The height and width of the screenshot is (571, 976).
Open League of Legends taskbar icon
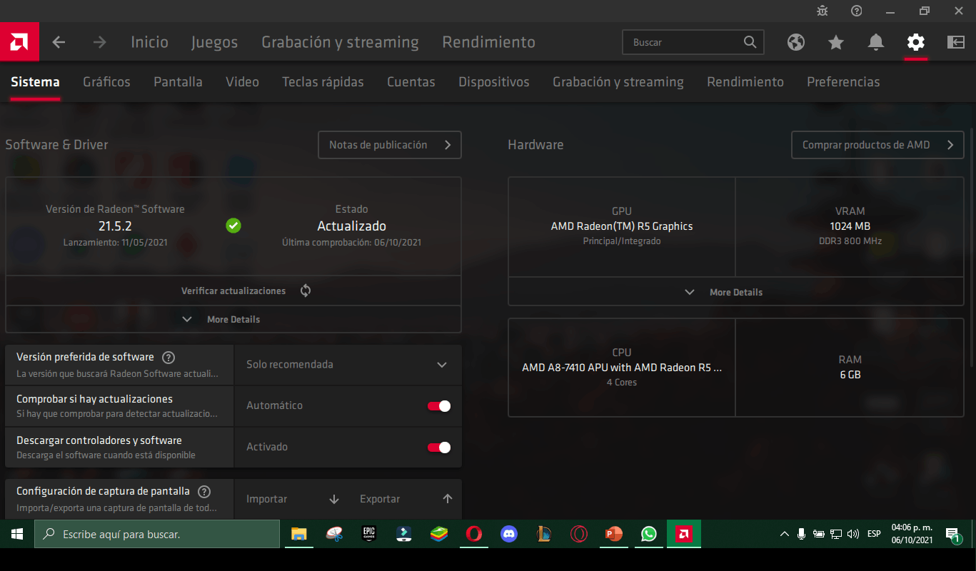[544, 534]
